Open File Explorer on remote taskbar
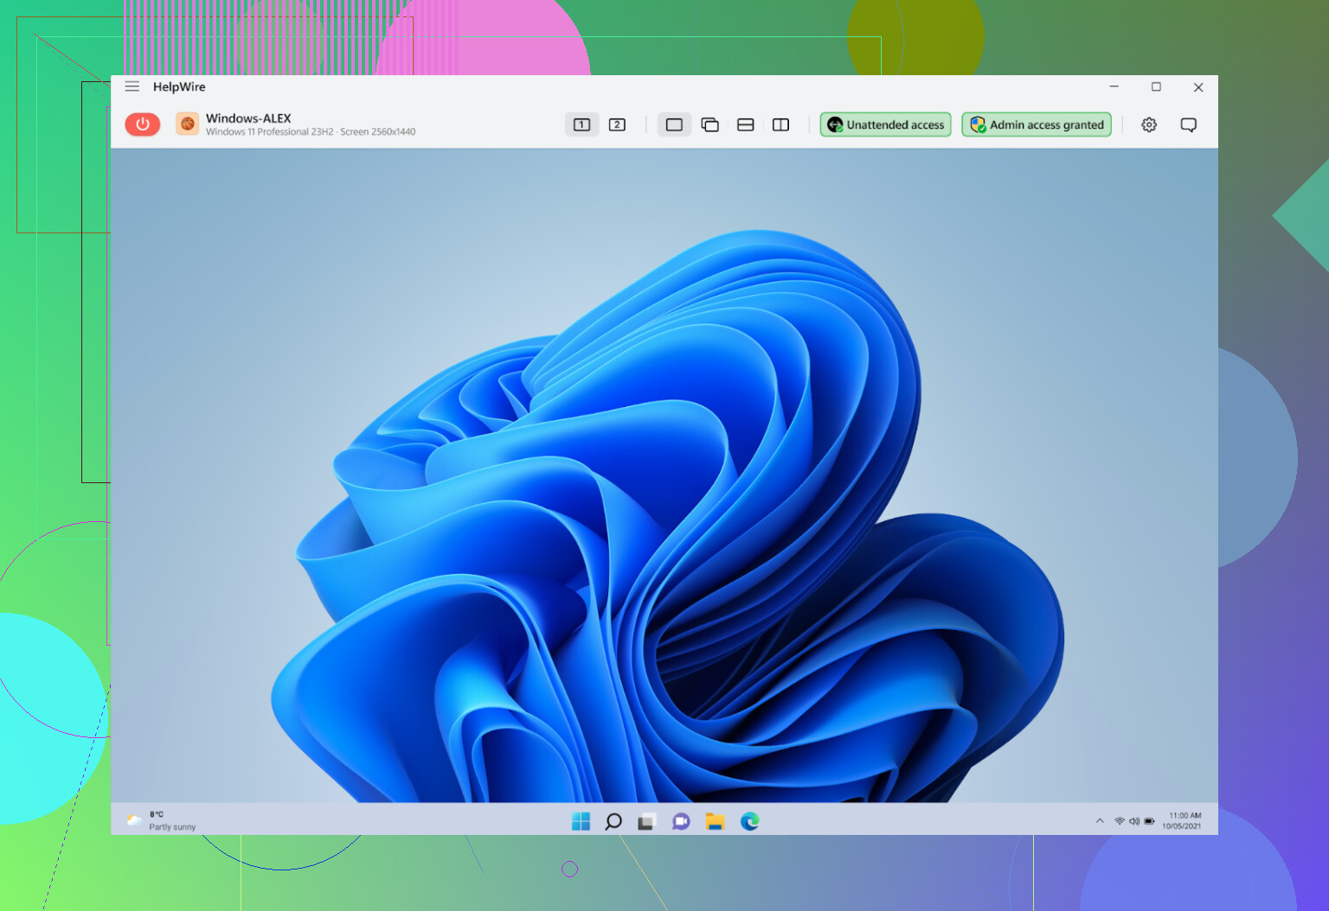Viewport: 1329px width, 911px height. pyautogui.click(x=715, y=821)
